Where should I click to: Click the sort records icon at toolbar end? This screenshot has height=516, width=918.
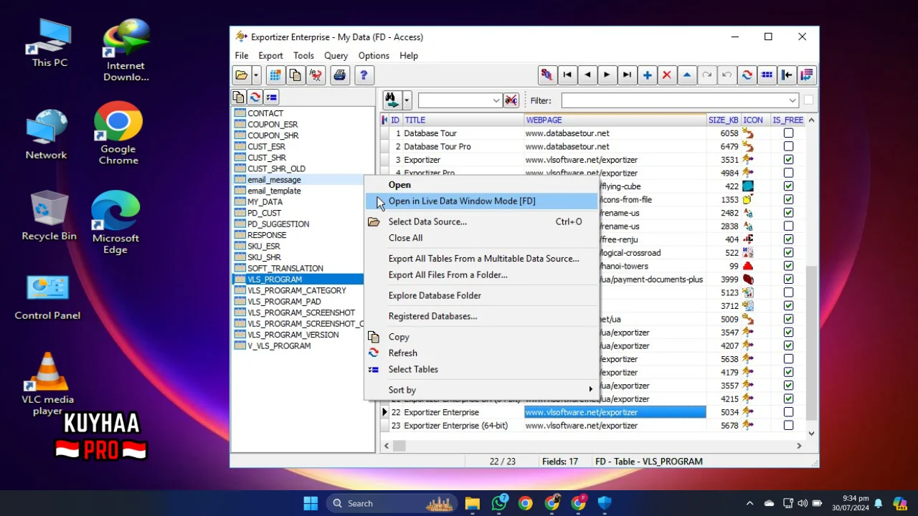(x=807, y=75)
